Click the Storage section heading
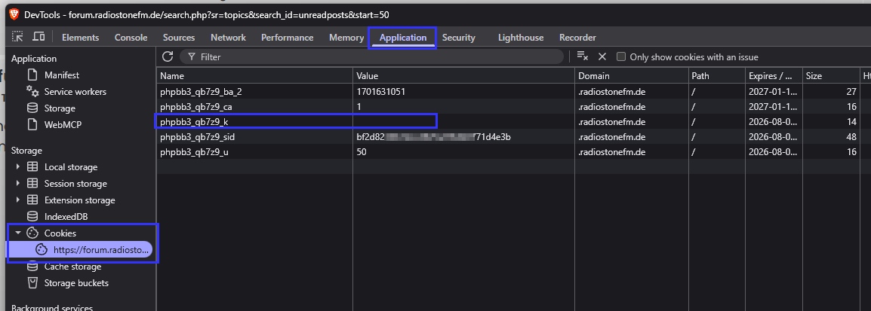The height and width of the screenshot is (311, 871). [x=26, y=151]
